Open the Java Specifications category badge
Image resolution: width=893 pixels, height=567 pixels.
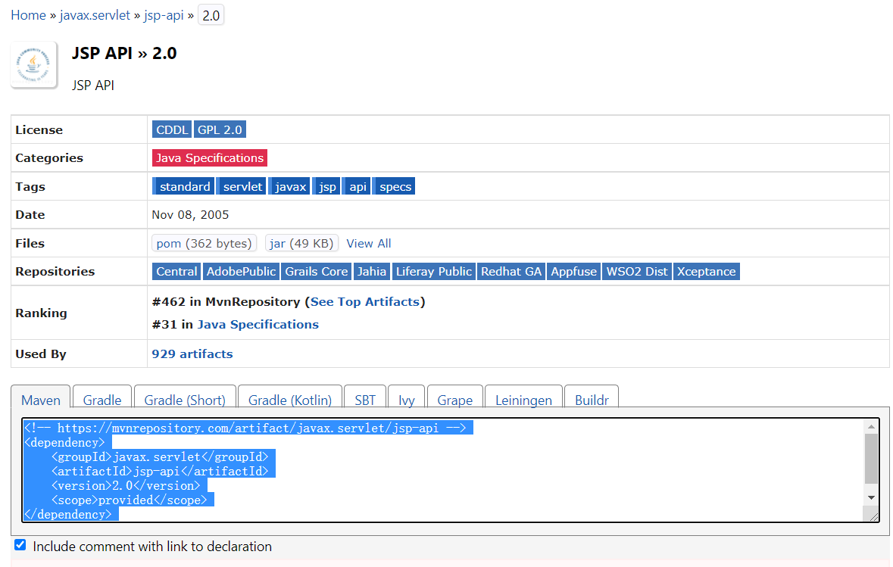[210, 157]
